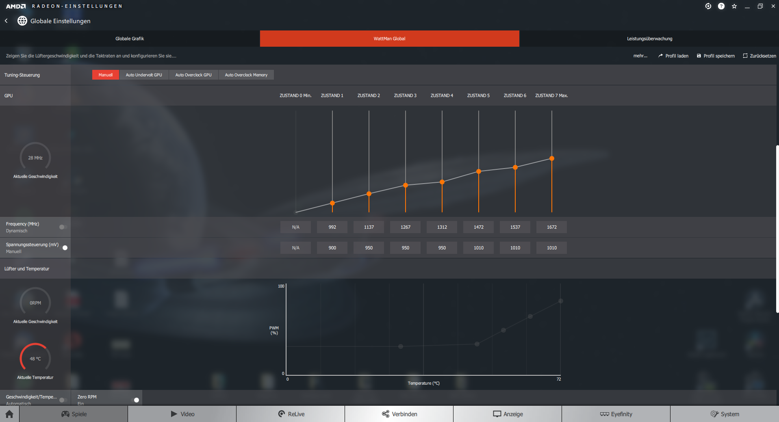Open the ReLive section
This screenshot has height=422, width=779.
[x=291, y=414]
